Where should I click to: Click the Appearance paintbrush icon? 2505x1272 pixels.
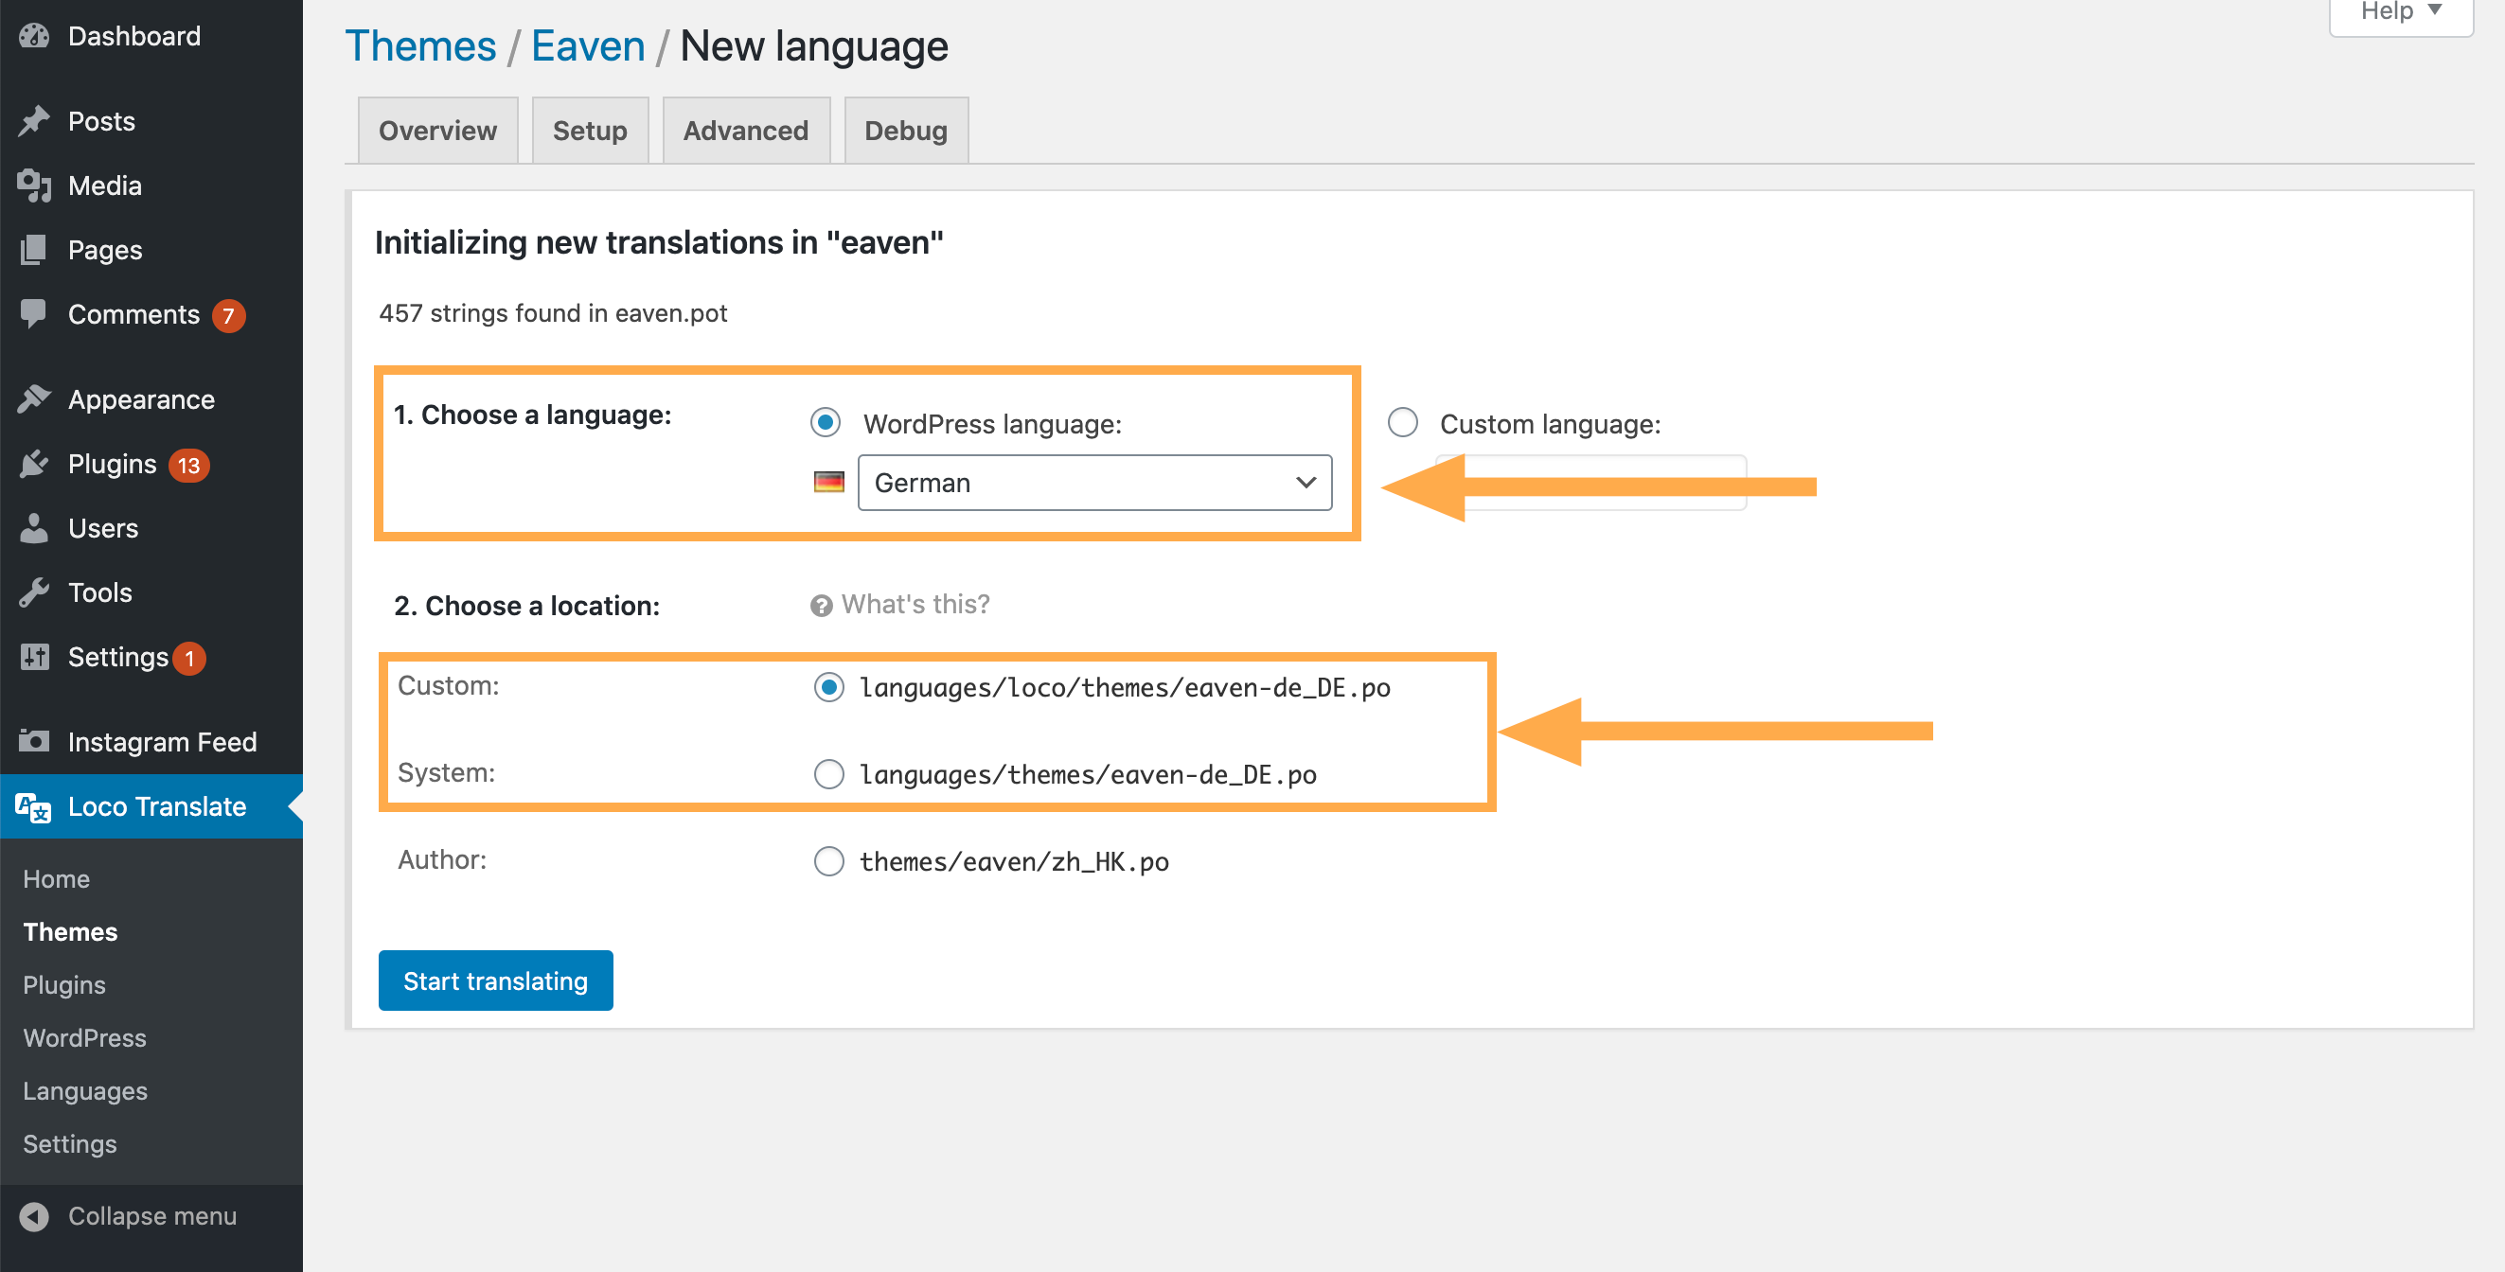34,397
